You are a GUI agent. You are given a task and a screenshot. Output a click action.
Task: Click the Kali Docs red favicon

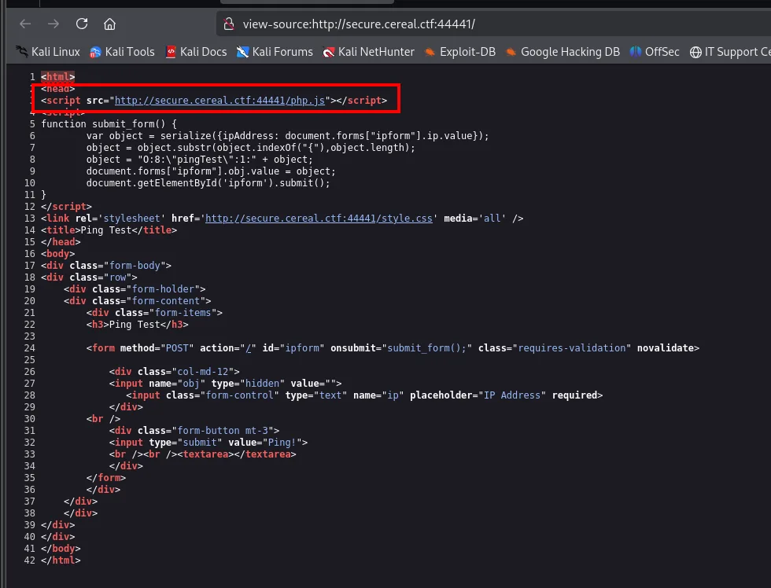(x=171, y=52)
